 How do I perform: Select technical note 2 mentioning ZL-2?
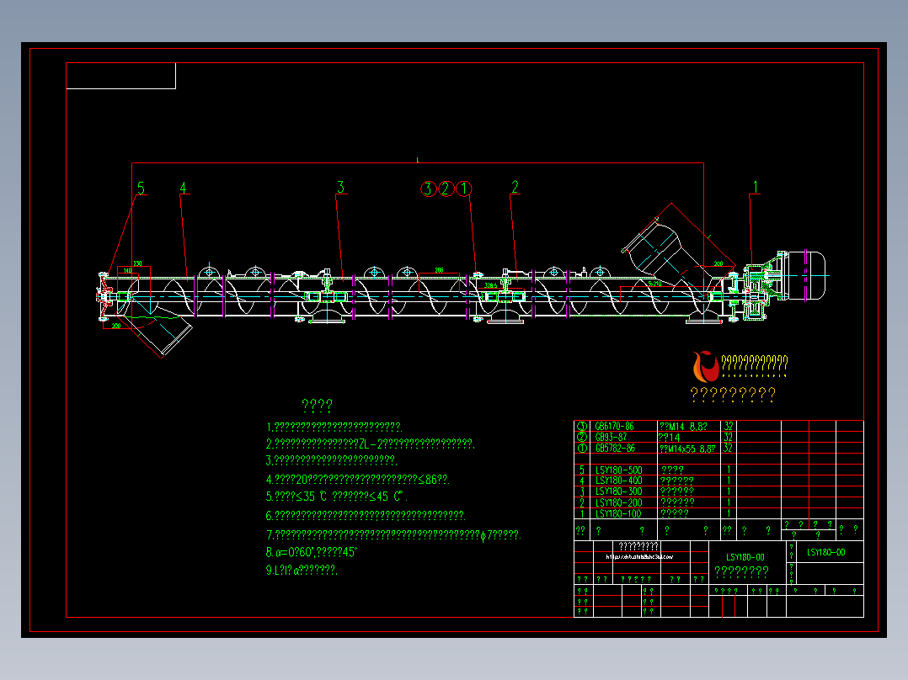tap(370, 444)
